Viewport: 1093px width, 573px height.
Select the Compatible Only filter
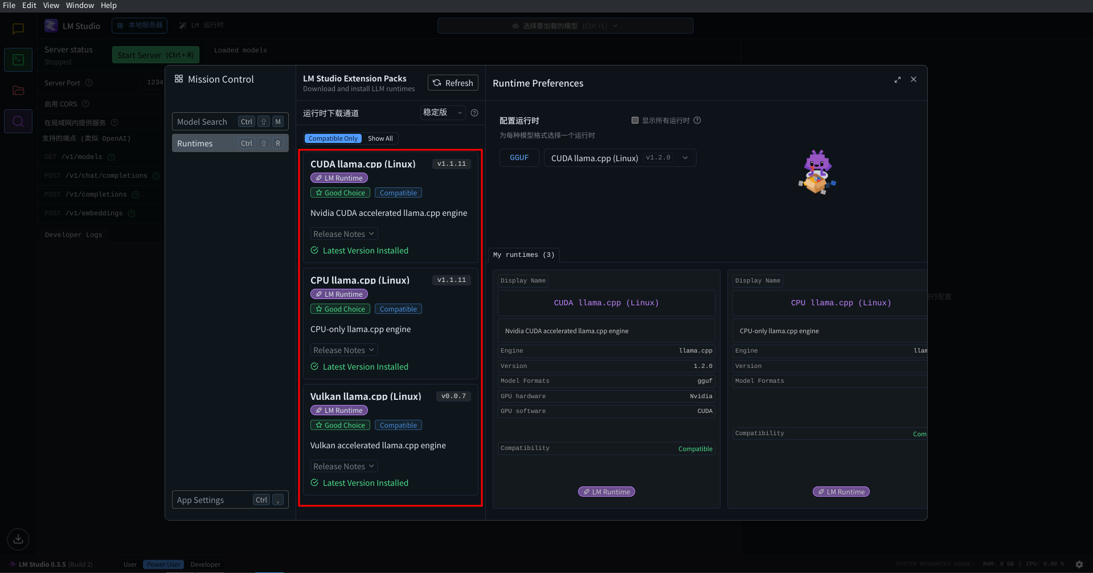click(333, 138)
